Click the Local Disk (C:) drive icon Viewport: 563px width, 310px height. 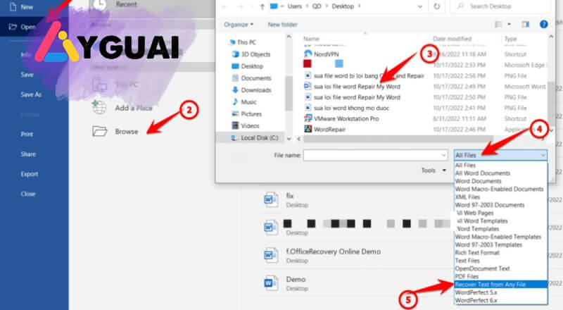coord(234,137)
